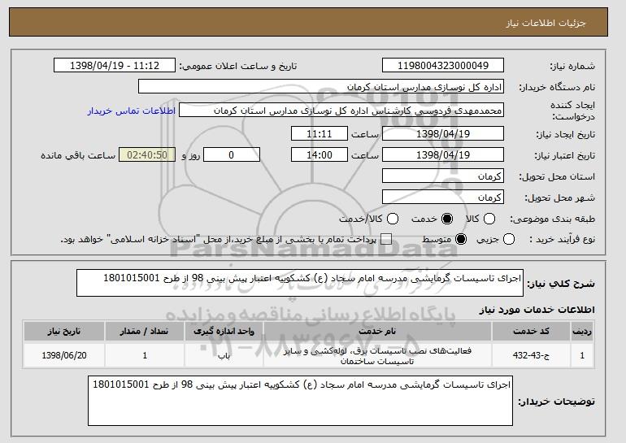
Task: Click the جزئیات اطلاعات نیاز header title
Action: point(546,23)
